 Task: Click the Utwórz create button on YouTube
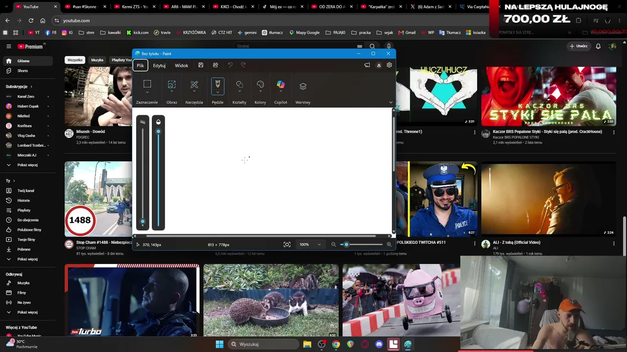[579, 46]
